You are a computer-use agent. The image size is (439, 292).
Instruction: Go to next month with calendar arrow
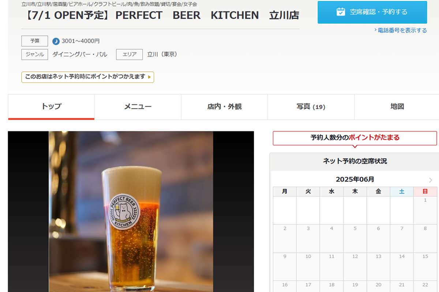[430, 180]
